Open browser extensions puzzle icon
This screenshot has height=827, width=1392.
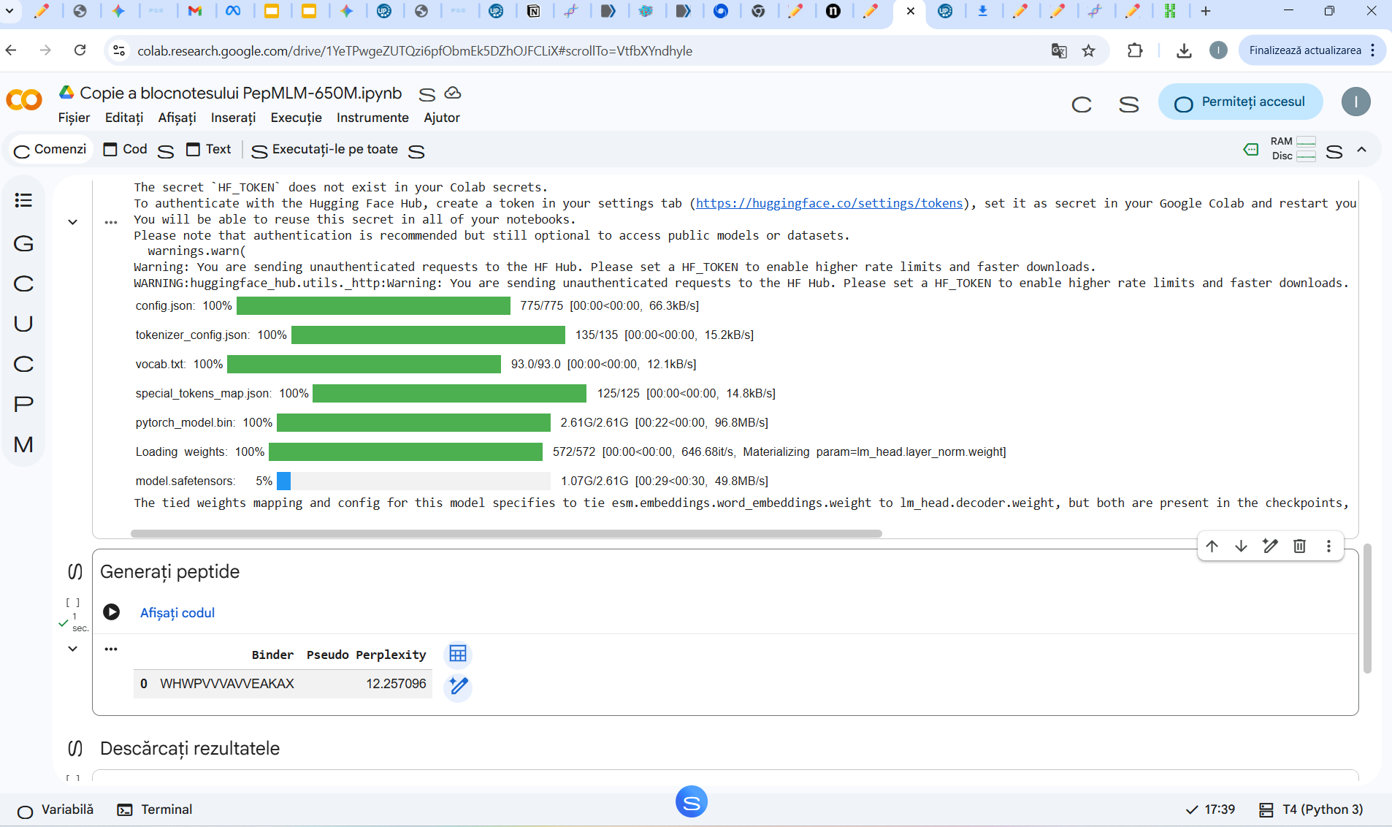pos(1135,50)
